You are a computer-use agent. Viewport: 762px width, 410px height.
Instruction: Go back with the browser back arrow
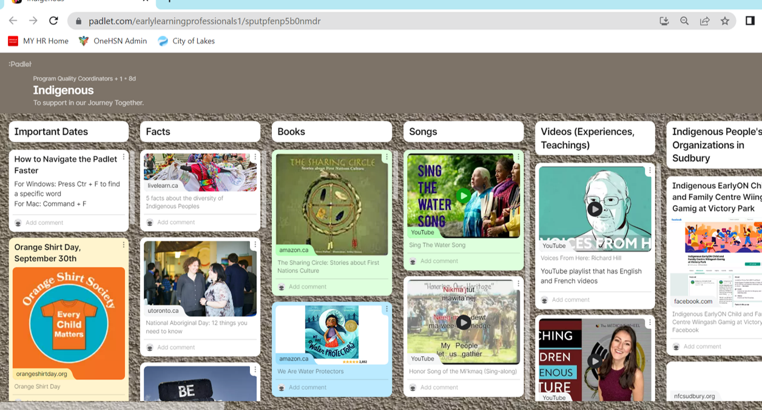point(13,21)
